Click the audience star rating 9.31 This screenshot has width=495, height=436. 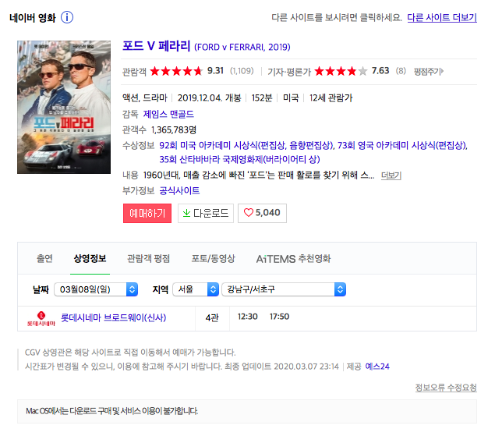[176, 71]
